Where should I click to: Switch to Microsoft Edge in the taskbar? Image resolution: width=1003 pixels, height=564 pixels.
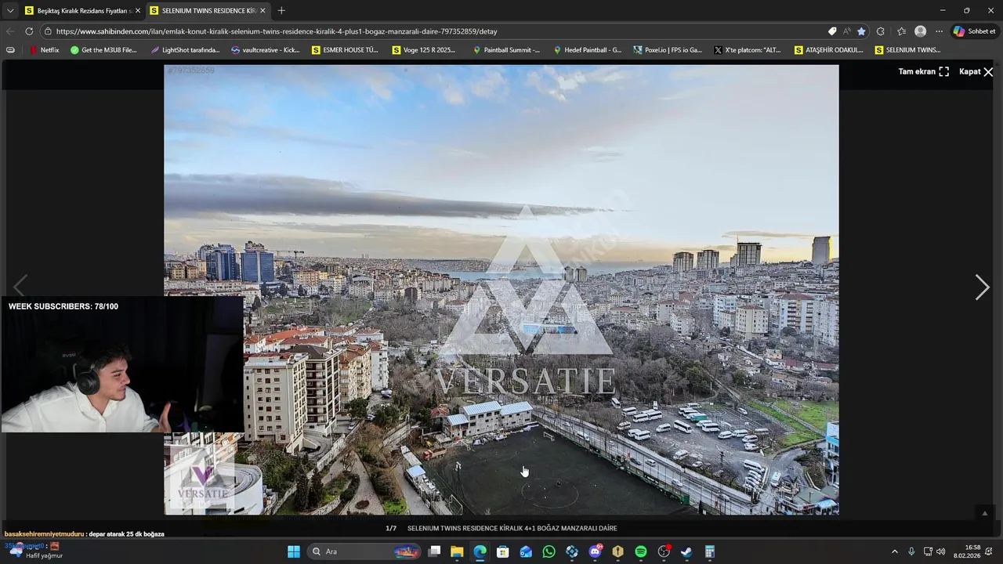pos(480,551)
